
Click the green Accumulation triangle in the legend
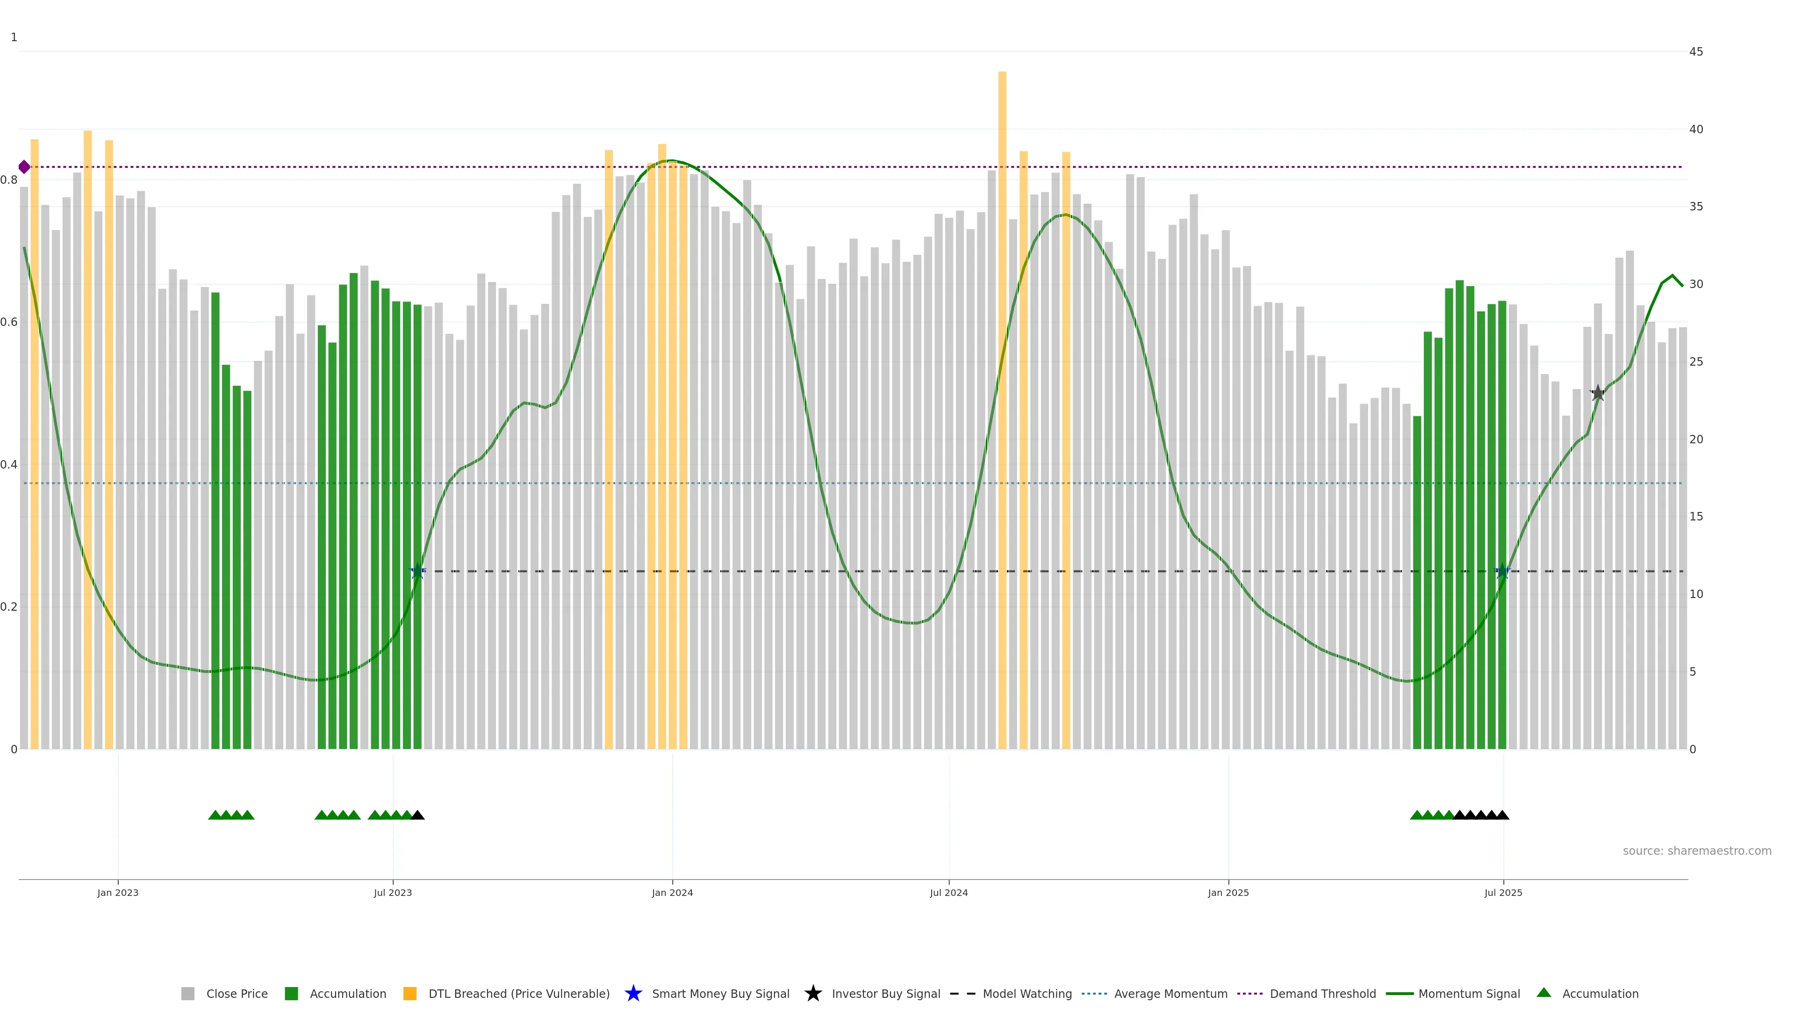(1544, 993)
